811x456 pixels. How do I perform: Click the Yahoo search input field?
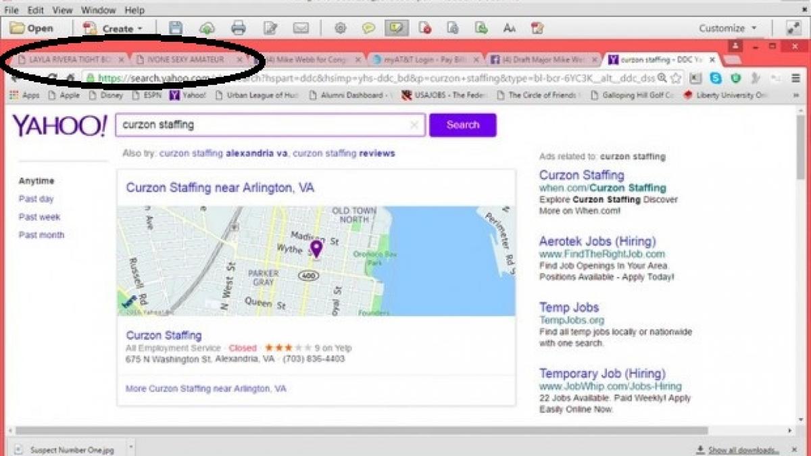point(264,125)
